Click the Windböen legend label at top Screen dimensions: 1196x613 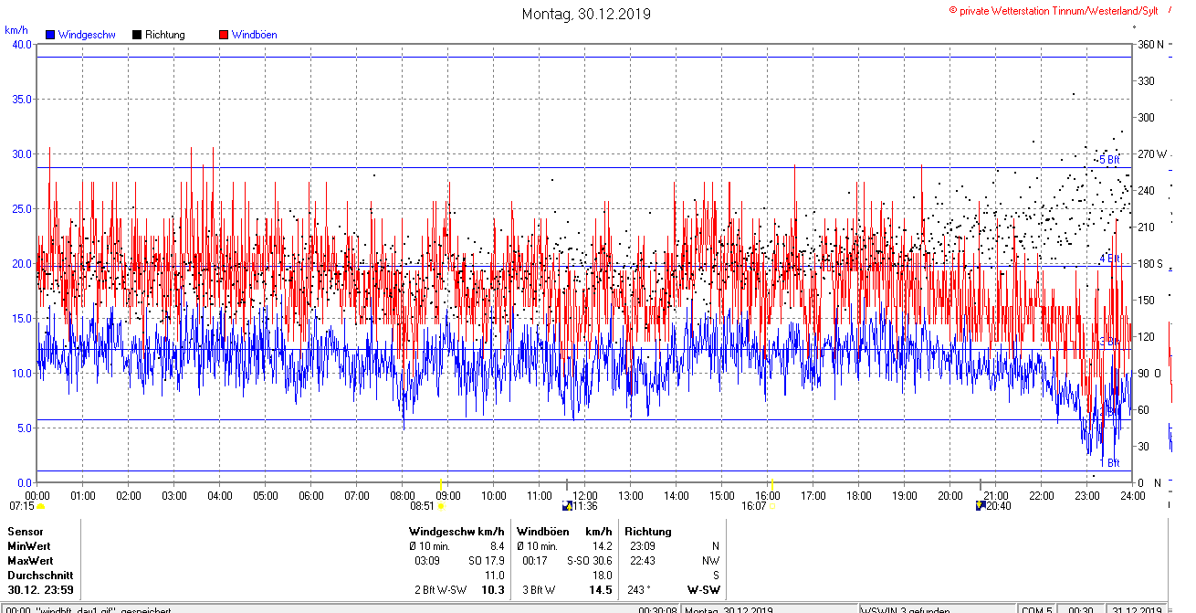(x=254, y=35)
